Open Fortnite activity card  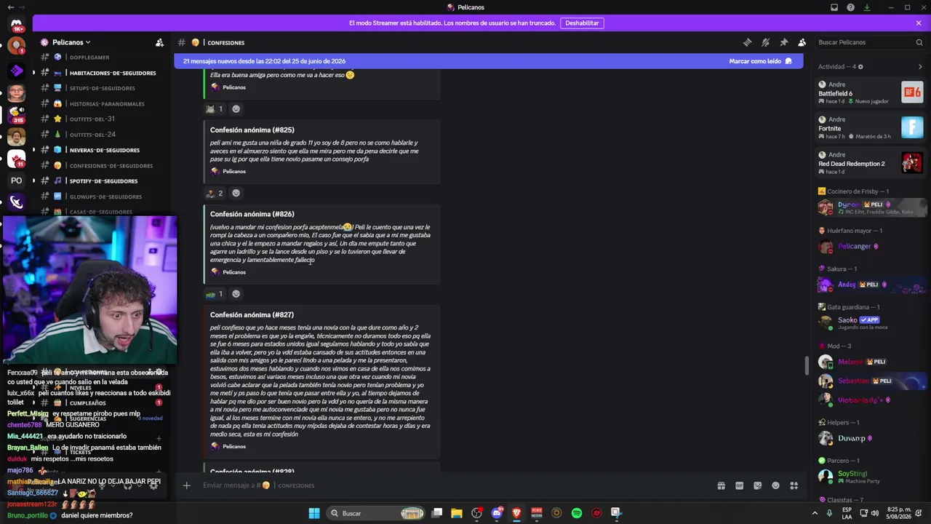[870, 127]
